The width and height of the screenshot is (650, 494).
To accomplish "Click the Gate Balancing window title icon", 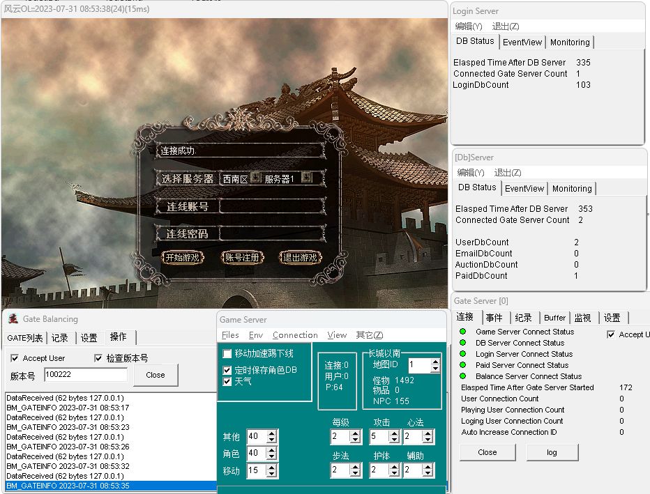I will tap(13, 318).
